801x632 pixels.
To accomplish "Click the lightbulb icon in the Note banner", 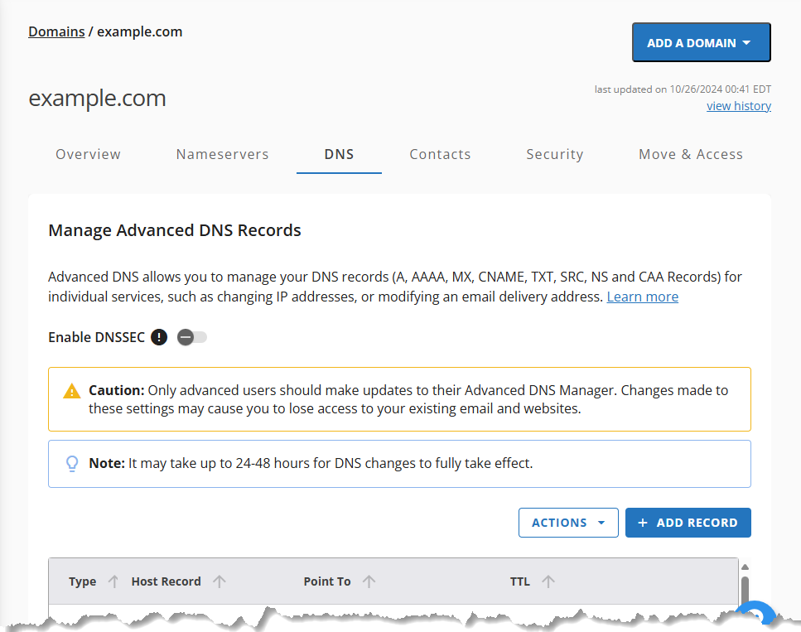I will point(72,463).
